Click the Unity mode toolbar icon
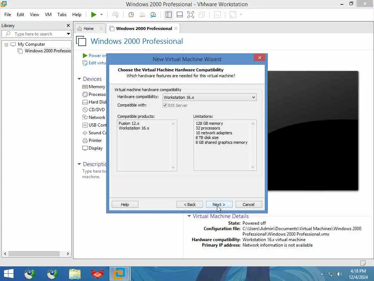Screen dimensions: 374x281 click(x=202, y=15)
